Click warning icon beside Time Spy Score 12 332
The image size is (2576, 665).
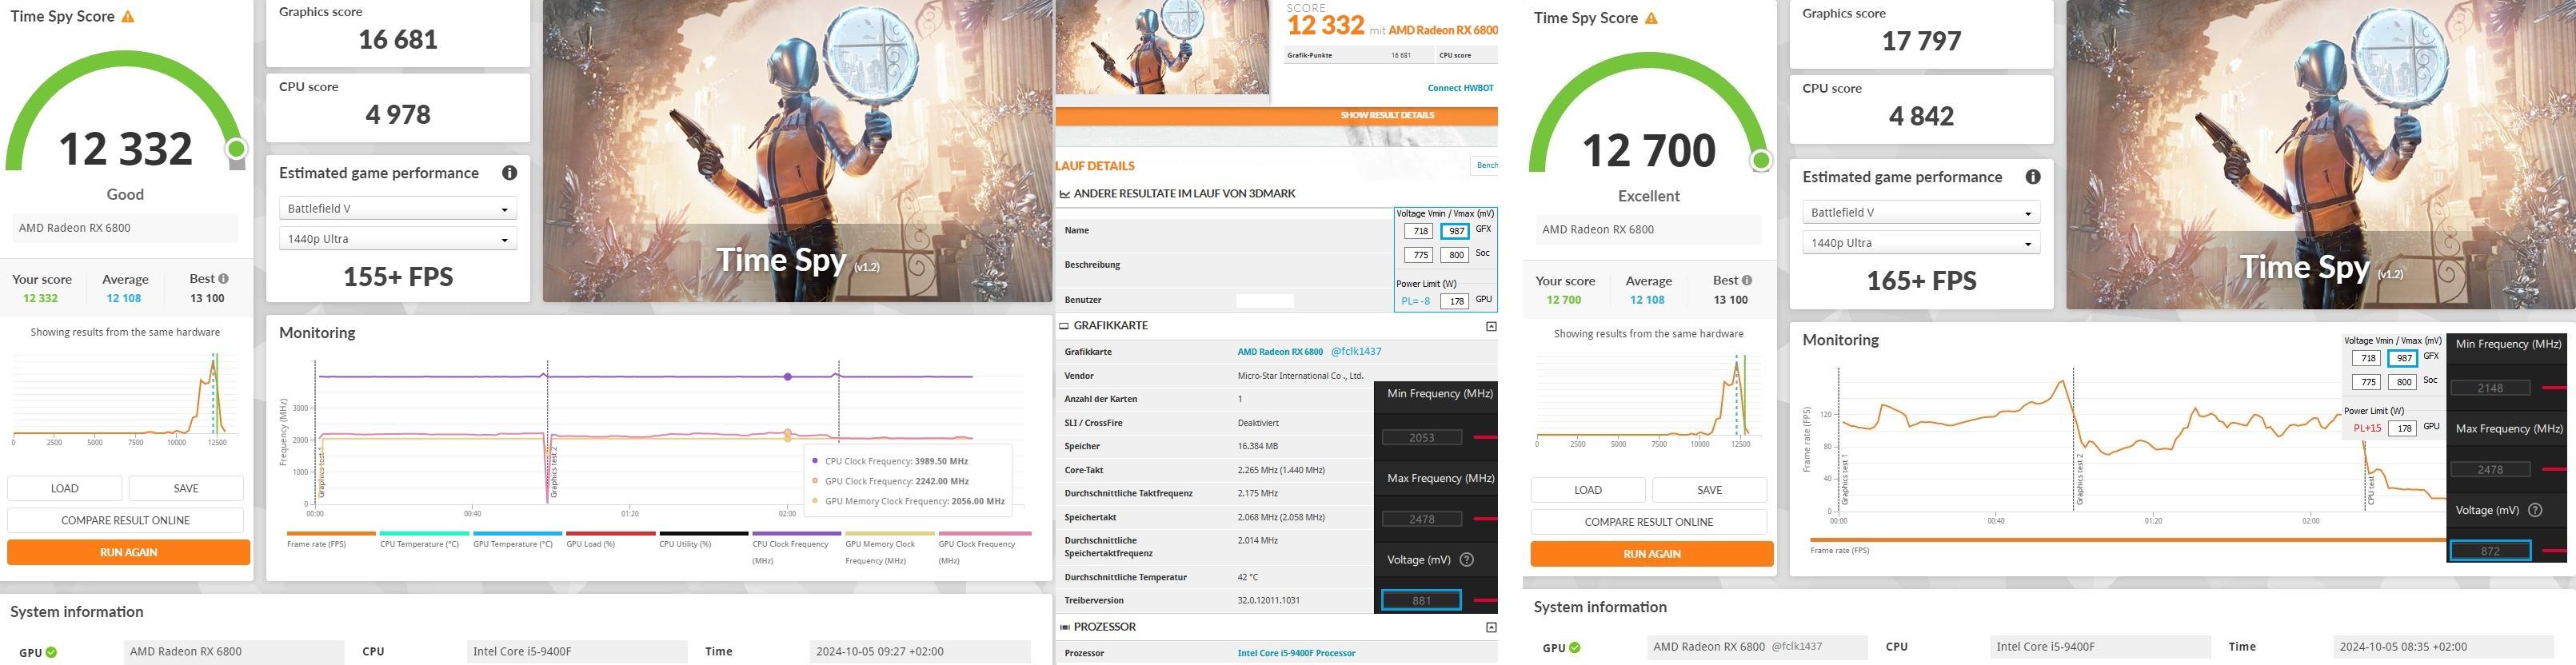(x=128, y=17)
